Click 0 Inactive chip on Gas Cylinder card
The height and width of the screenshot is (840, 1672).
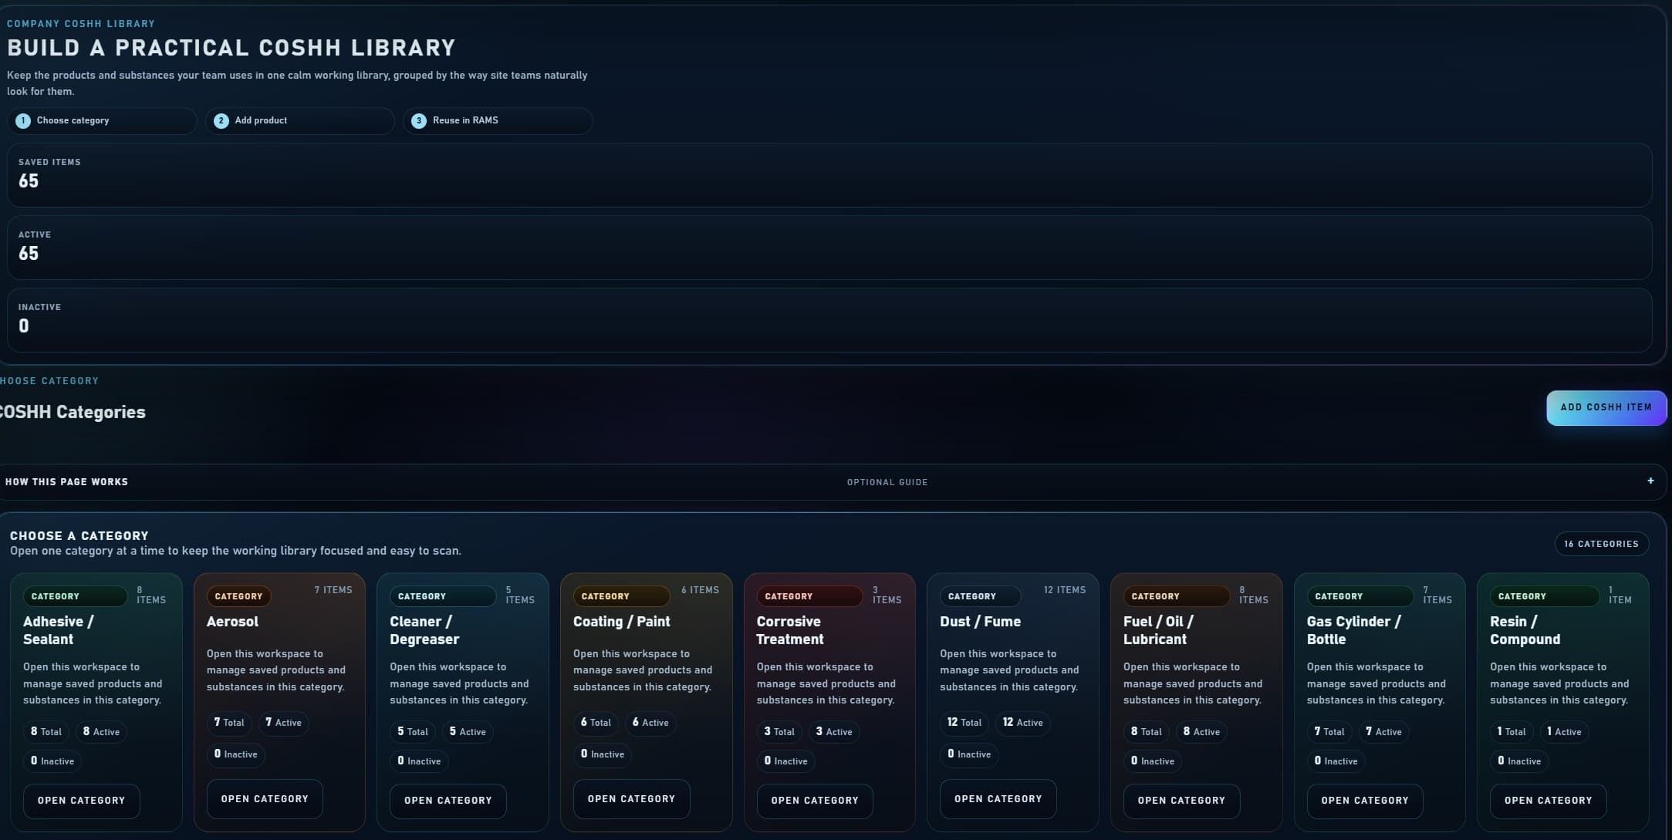pos(1336,761)
